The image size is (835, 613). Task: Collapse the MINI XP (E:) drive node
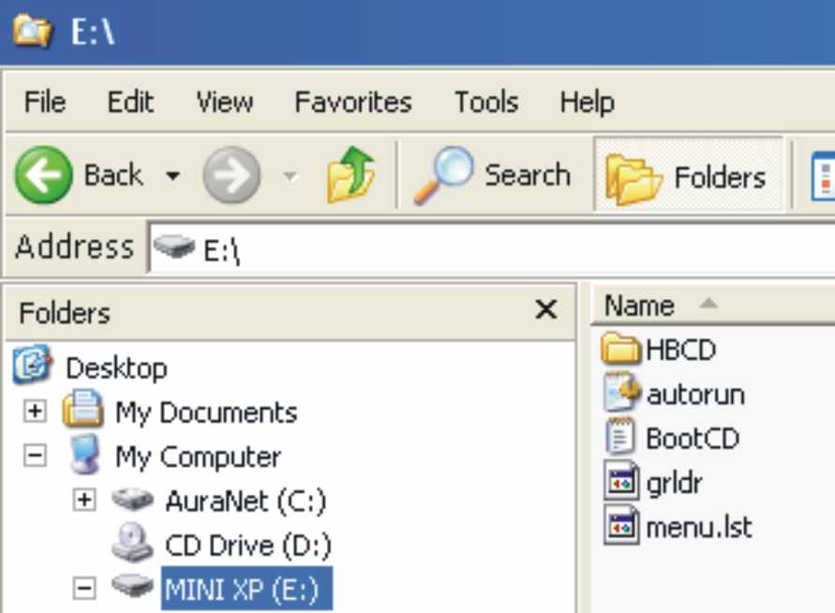tap(84, 589)
